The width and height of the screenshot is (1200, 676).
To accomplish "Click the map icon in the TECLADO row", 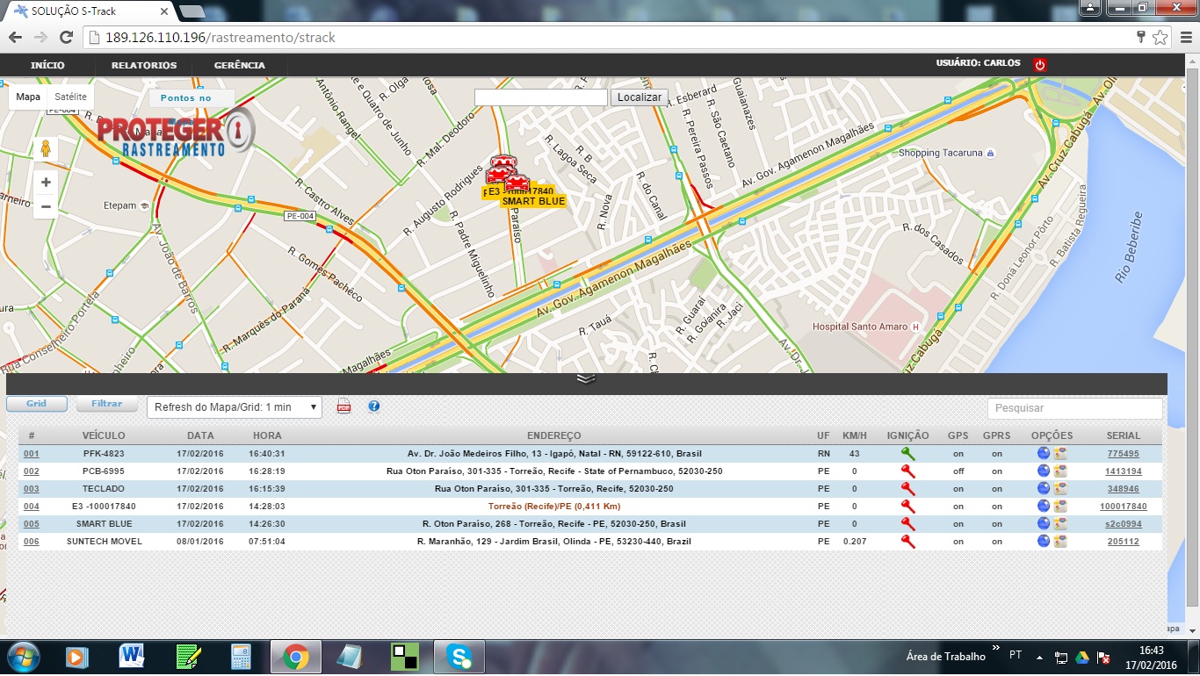I will (1060, 489).
